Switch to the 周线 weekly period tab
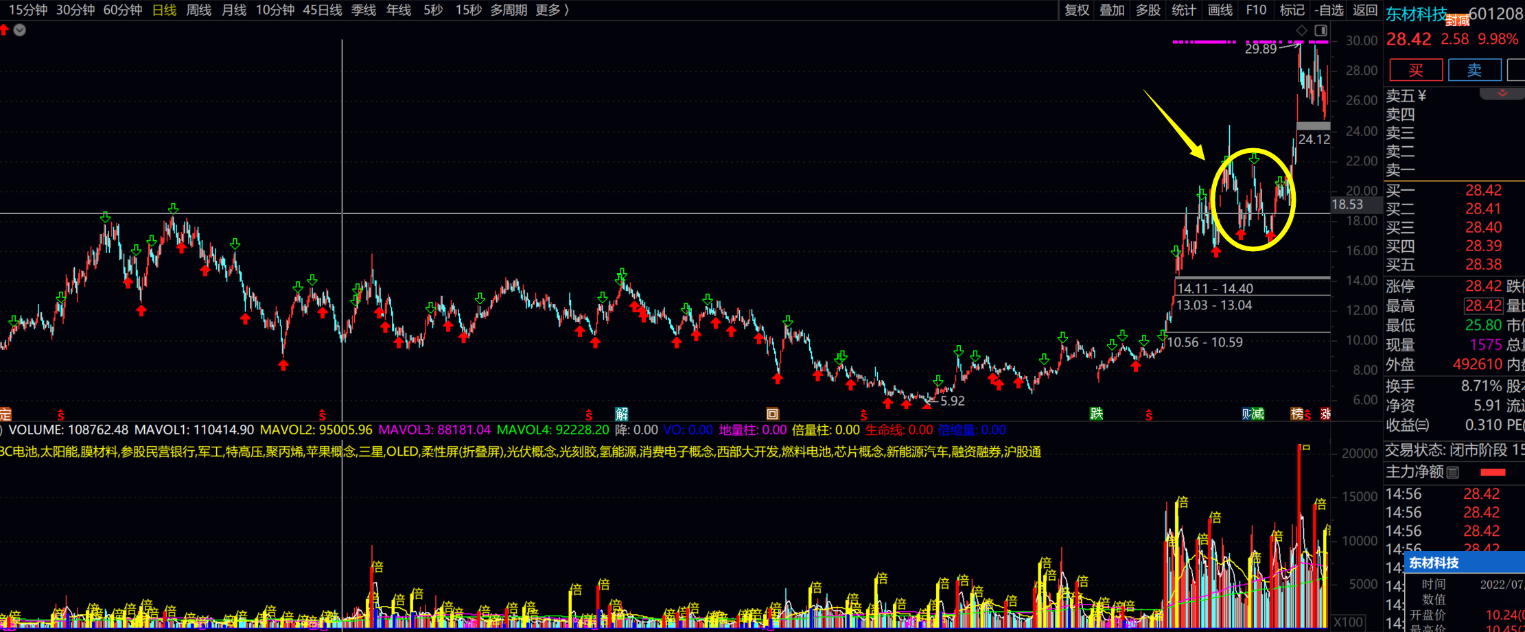The height and width of the screenshot is (632, 1525). point(199,10)
